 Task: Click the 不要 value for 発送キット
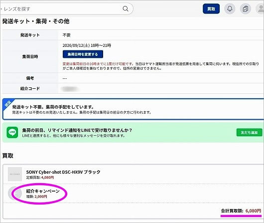click(67, 35)
